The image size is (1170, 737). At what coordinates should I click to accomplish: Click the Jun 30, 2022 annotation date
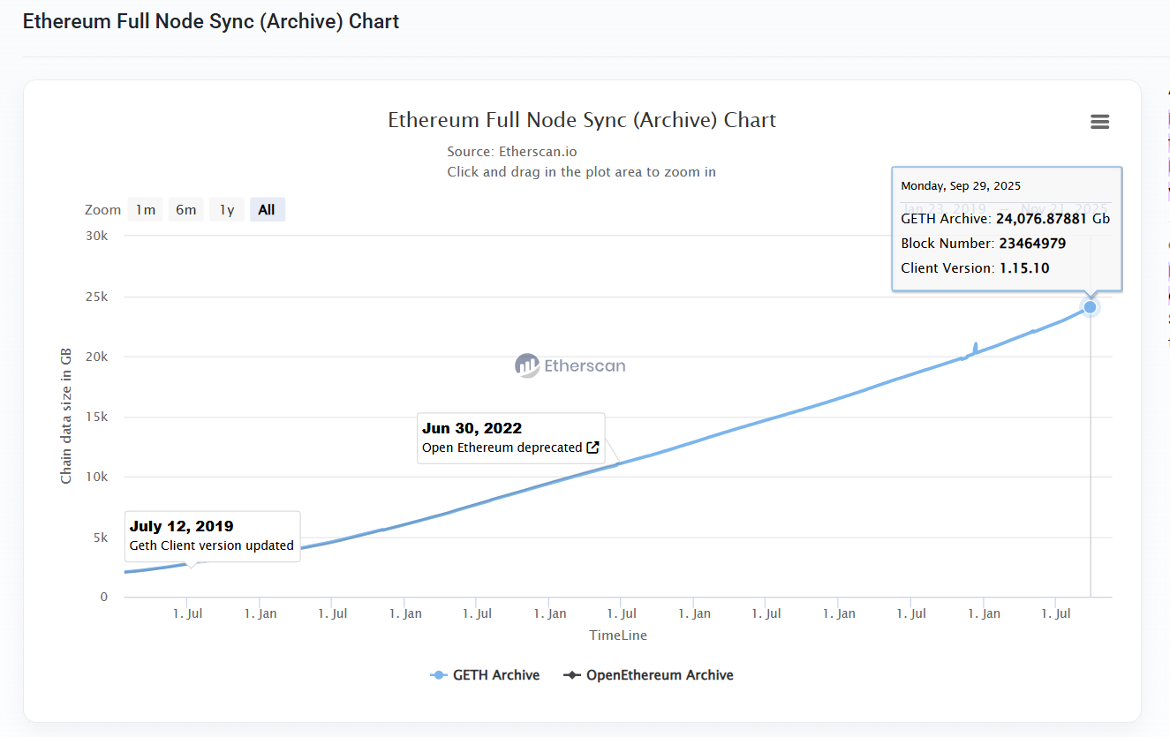tap(472, 428)
